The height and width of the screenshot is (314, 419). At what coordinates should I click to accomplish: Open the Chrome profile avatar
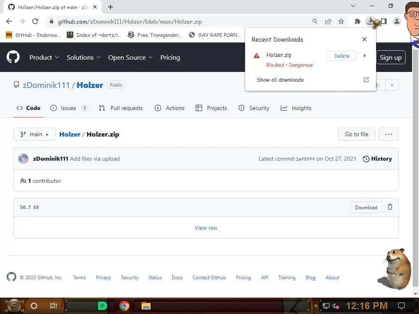coord(397,21)
